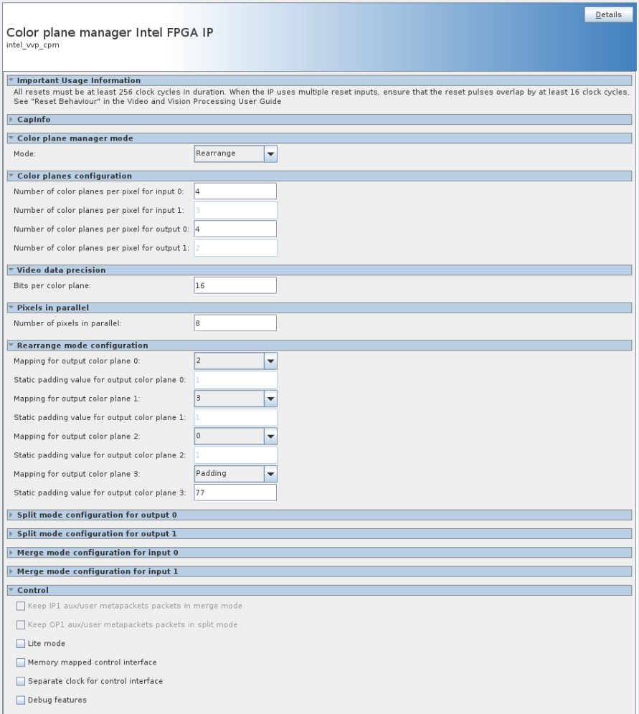Viewport: 639px width, 714px height.
Task: Enable Lite mode checkbox
Action: tap(21, 644)
